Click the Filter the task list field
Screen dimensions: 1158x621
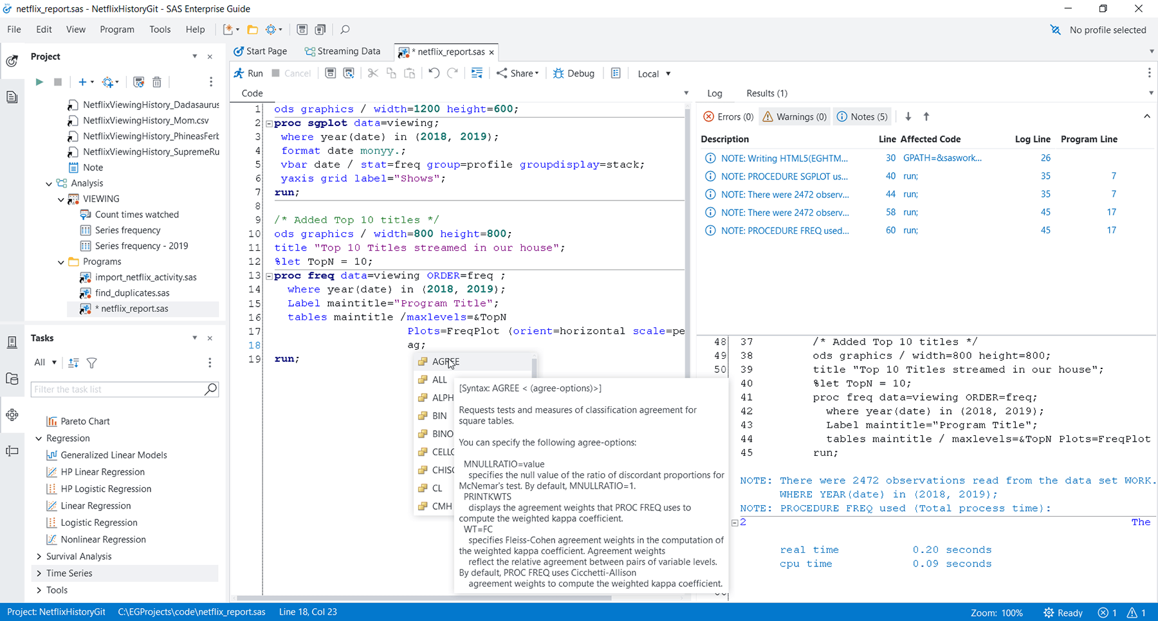click(x=125, y=389)
